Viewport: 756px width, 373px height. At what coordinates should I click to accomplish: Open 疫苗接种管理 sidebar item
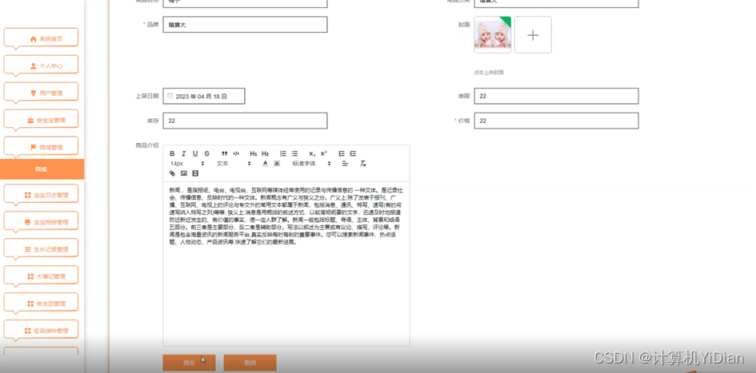coord(41,331)
